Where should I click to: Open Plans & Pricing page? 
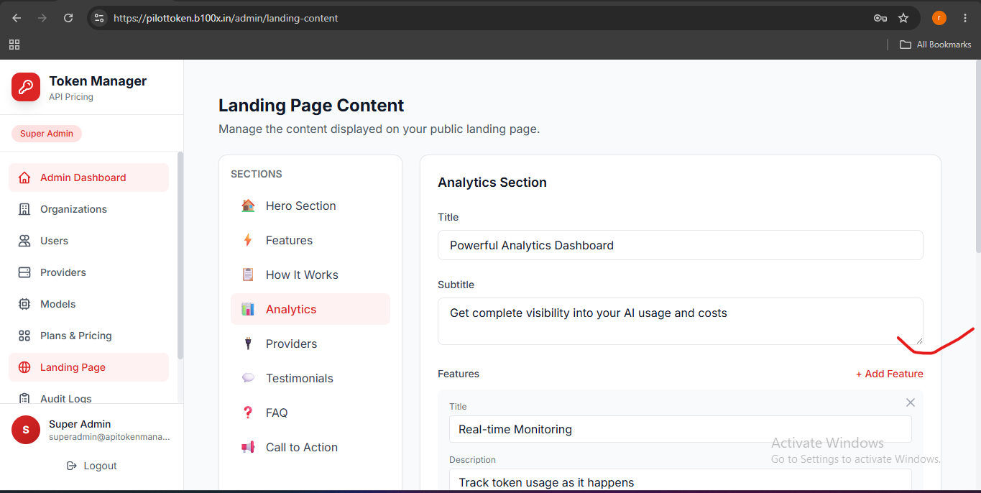(88, 336)
